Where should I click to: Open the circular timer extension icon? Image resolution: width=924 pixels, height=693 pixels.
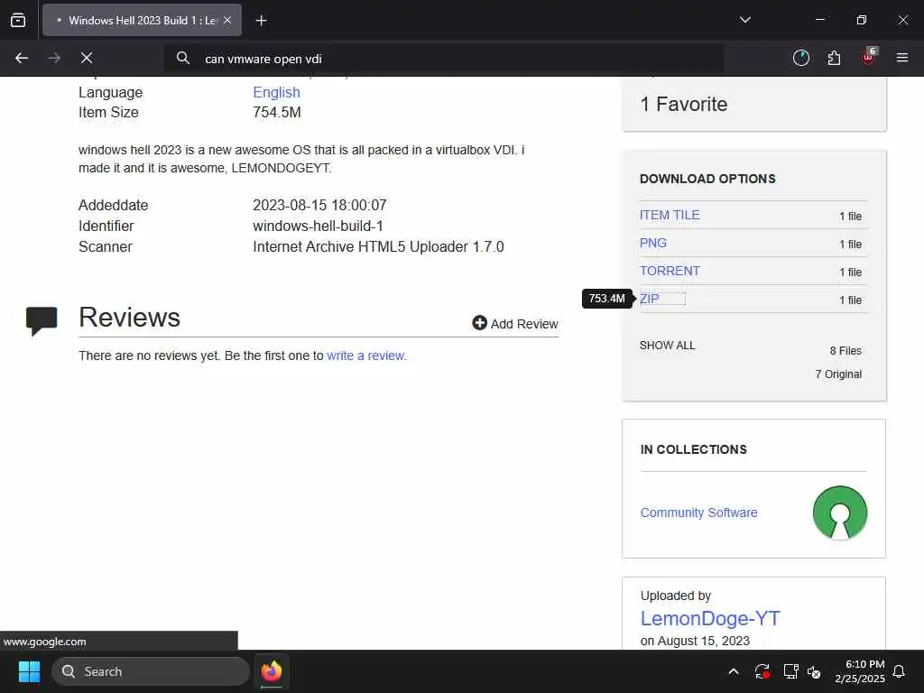pos(801,58)
